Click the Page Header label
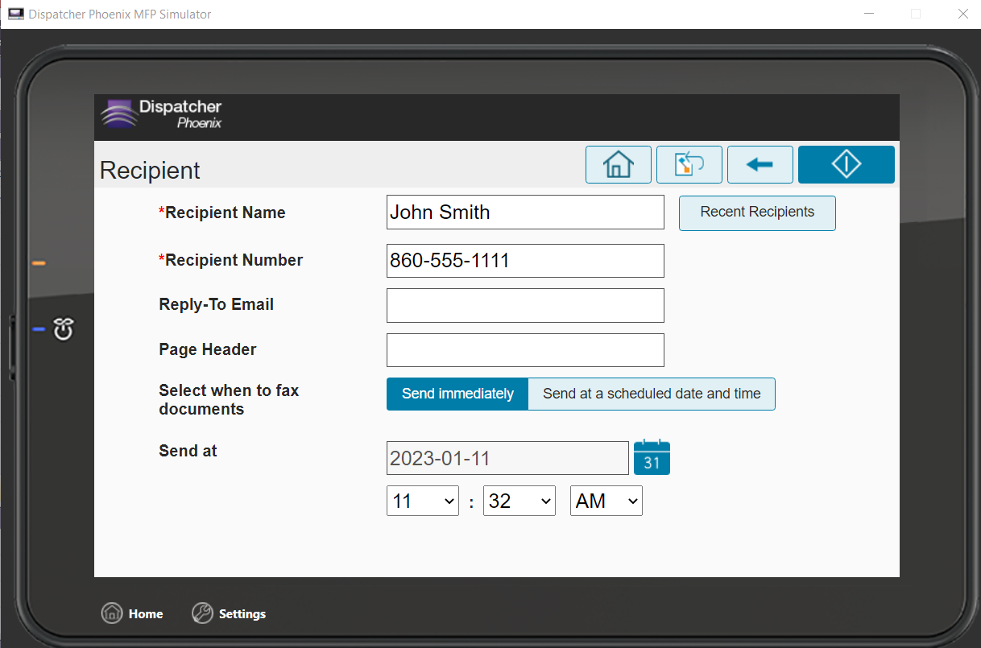 point(208,349)
